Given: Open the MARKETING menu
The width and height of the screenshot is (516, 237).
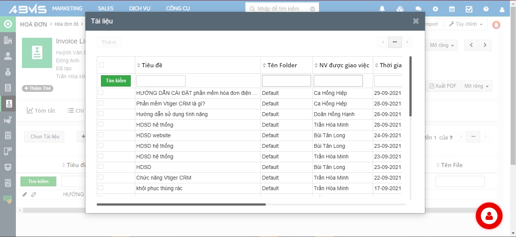Looking at the screenshot, I should [67, 8].
